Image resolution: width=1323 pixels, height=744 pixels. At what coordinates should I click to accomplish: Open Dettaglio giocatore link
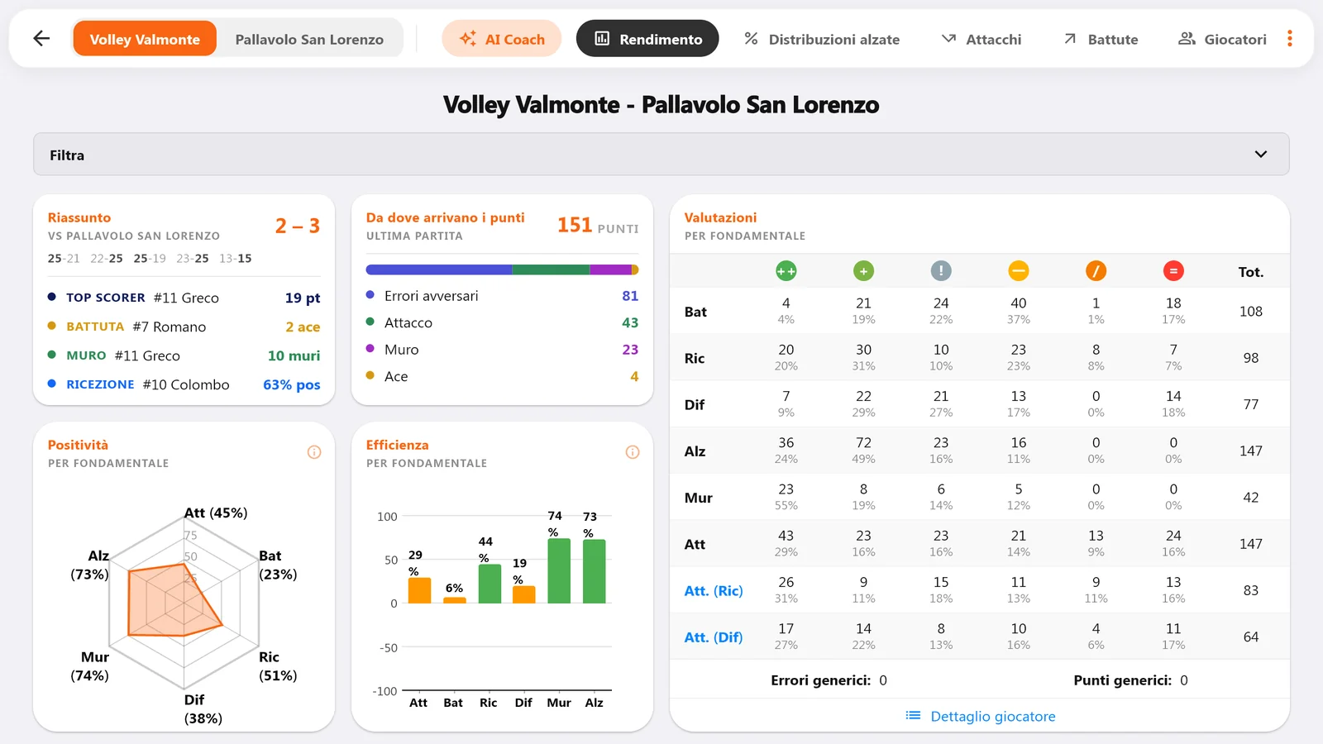[981, 716]
